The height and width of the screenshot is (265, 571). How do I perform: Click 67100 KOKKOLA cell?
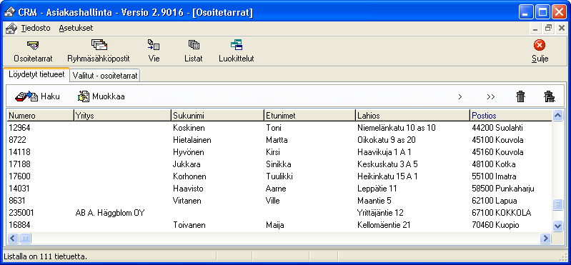[501, 213]
